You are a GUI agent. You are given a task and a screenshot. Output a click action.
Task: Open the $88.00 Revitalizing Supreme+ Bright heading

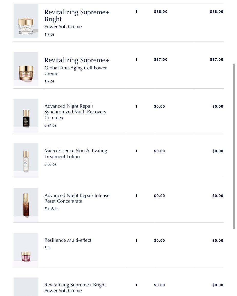point(77,15)
